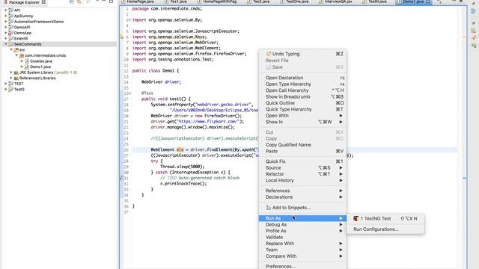The width and height of the screenshot is (479, 269).
Task: Open the Replace With submenu
Action: pyautogui.click(x=302, y=244)
